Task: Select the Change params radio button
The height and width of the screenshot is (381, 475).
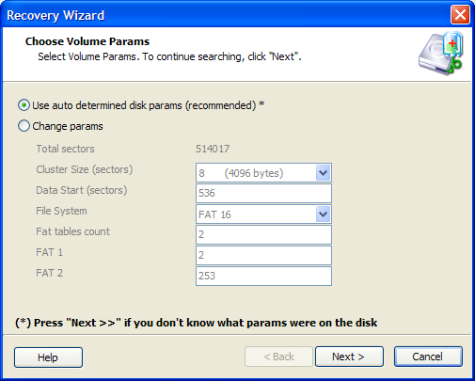Action: pyautogui.click(x=24, y=126)
